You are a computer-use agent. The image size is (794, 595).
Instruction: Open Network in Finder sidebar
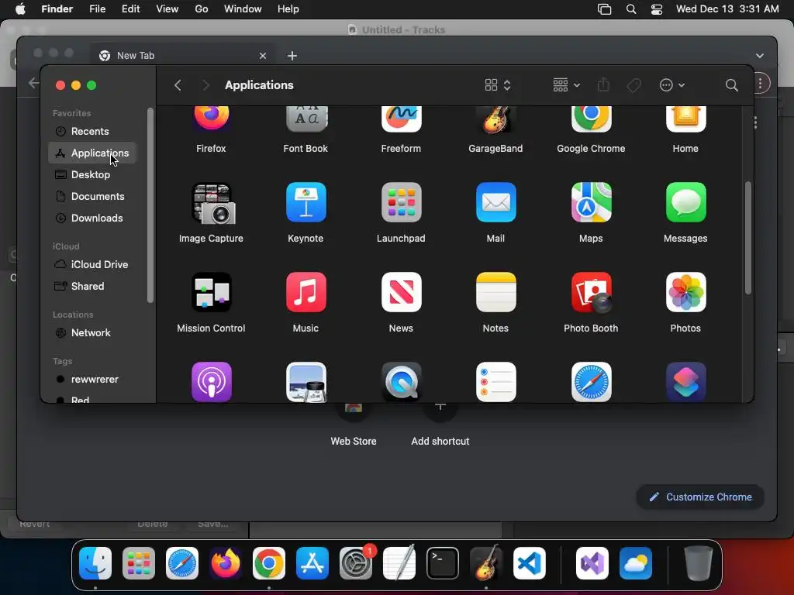pos(92,333)
